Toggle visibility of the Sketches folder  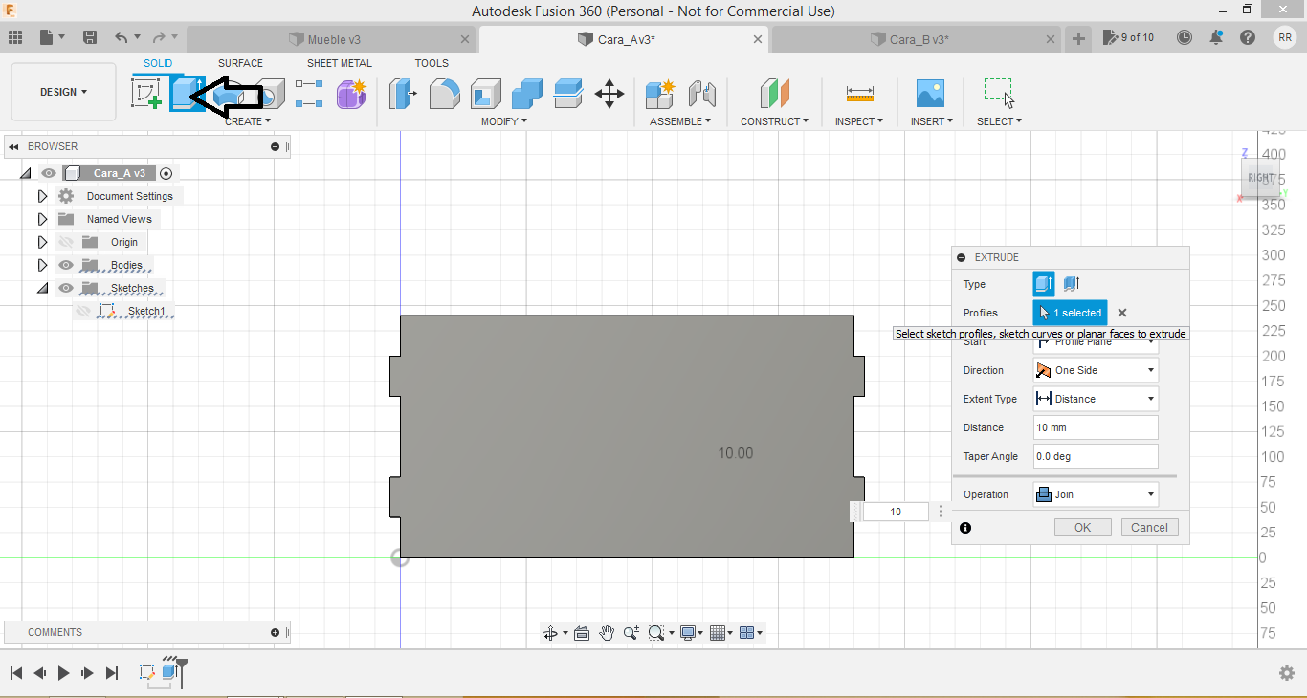pyautogui.click(x=66, y=288)
